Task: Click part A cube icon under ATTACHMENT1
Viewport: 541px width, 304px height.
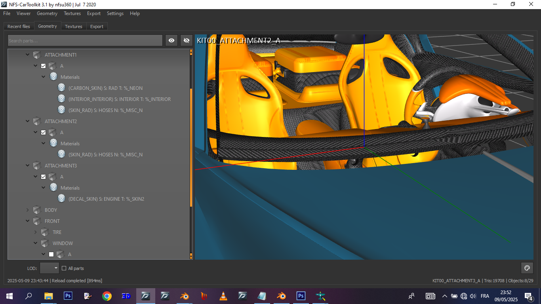Action: pos(52,66)
